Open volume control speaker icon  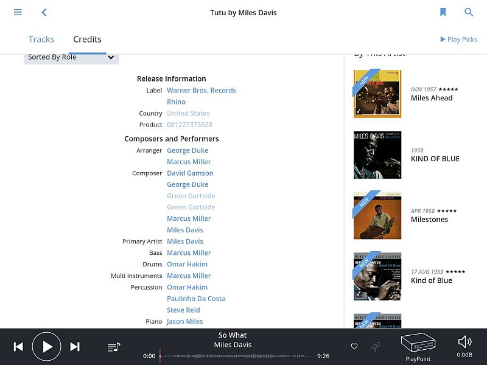tap(465, 342)
